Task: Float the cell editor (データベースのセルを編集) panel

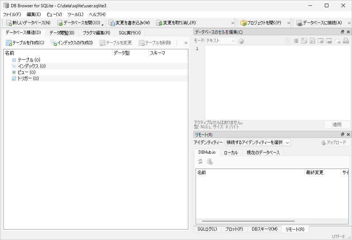Action: [x=342, y=32]
